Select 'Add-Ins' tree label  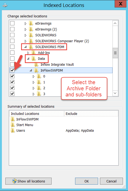(x=44, y=53)
